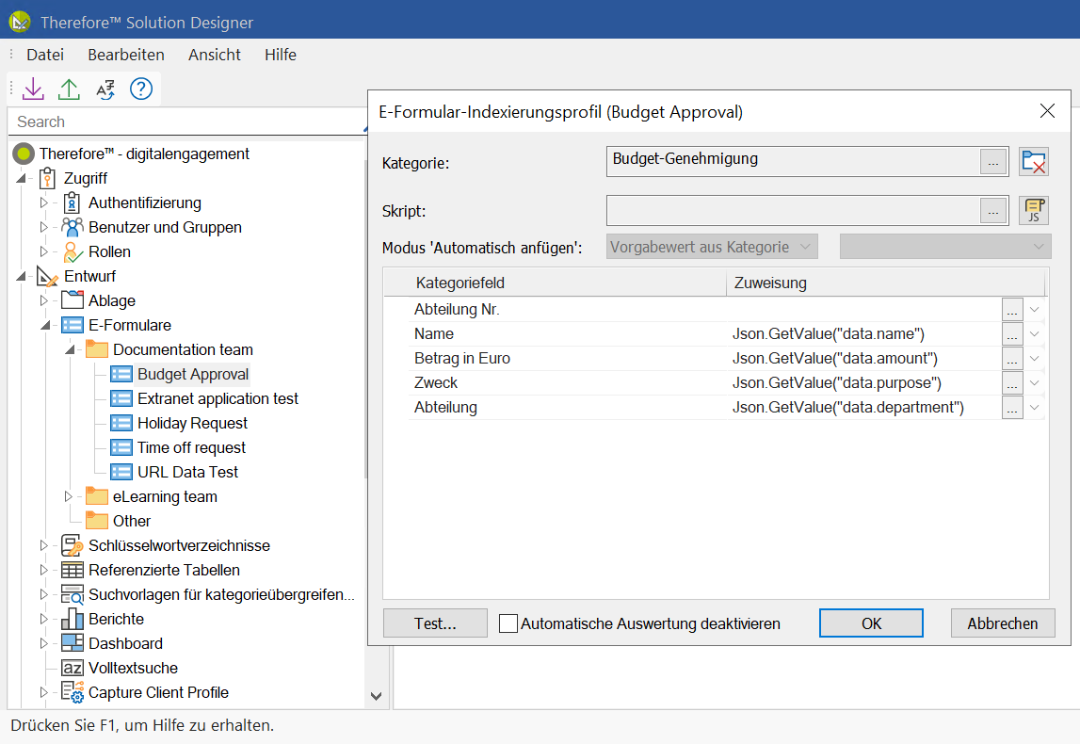Click the clear category icon next to Kategorie
The image size is (1080, 744).
pos(1034,162)
